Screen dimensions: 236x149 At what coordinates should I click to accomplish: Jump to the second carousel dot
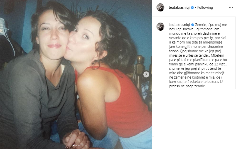click(x=76, y=146)
